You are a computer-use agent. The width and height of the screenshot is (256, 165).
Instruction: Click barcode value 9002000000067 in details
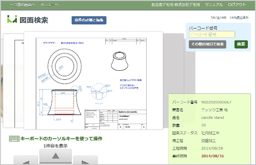click(216, 102)
